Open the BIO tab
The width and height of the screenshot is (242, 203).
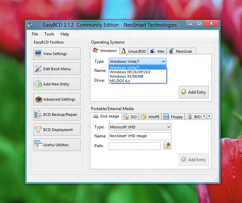(x=193, y=117)
